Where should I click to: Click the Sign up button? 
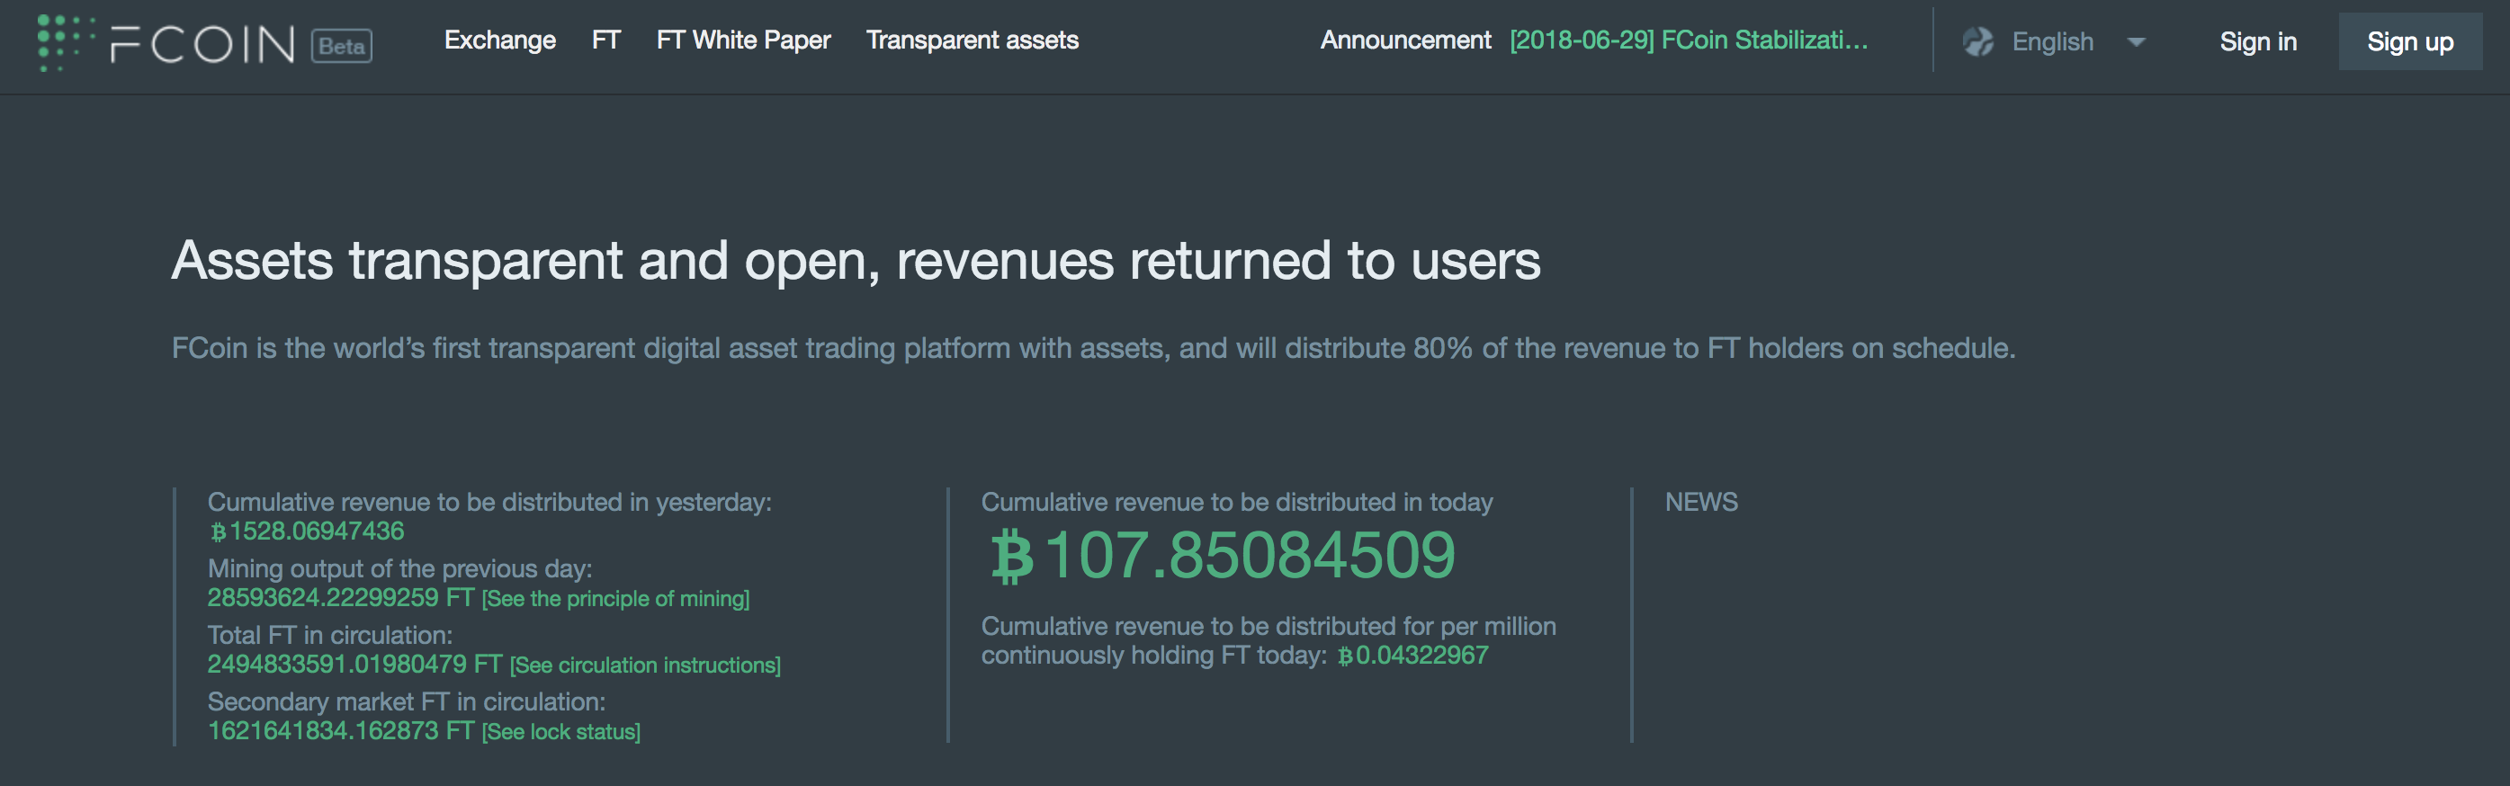point(2409,42)
